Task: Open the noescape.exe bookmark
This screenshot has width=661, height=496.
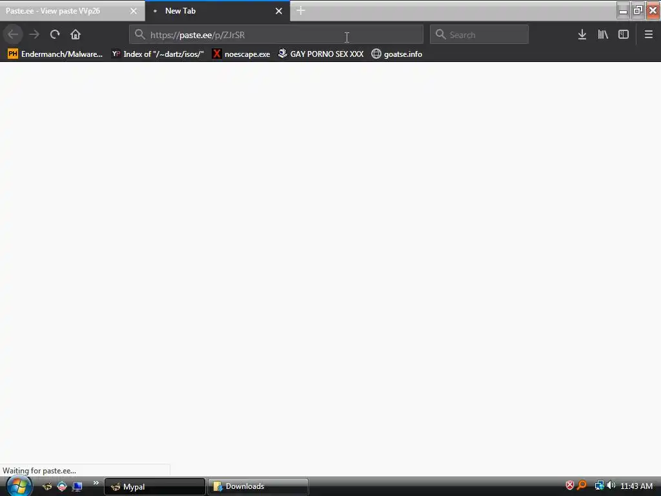Action: pyautogui.click(x=241, y=54)
